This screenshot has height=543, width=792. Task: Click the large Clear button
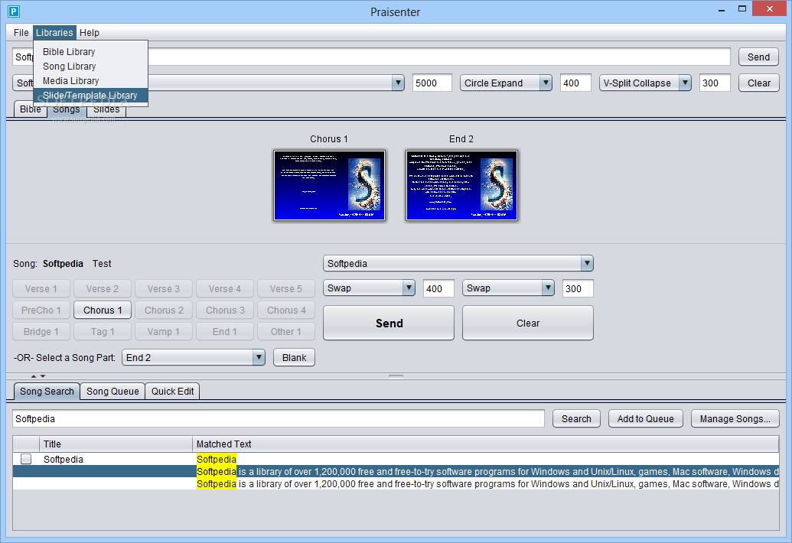click(x=528, y=323)
